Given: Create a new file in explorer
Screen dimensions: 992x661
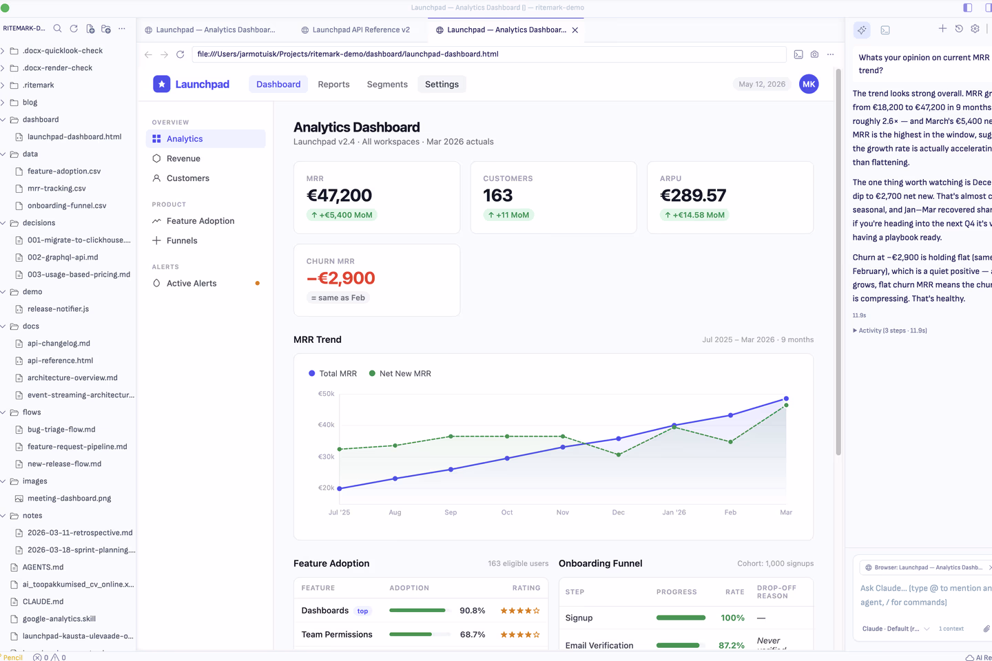Looking at the screenshot, I should point(90,29).
